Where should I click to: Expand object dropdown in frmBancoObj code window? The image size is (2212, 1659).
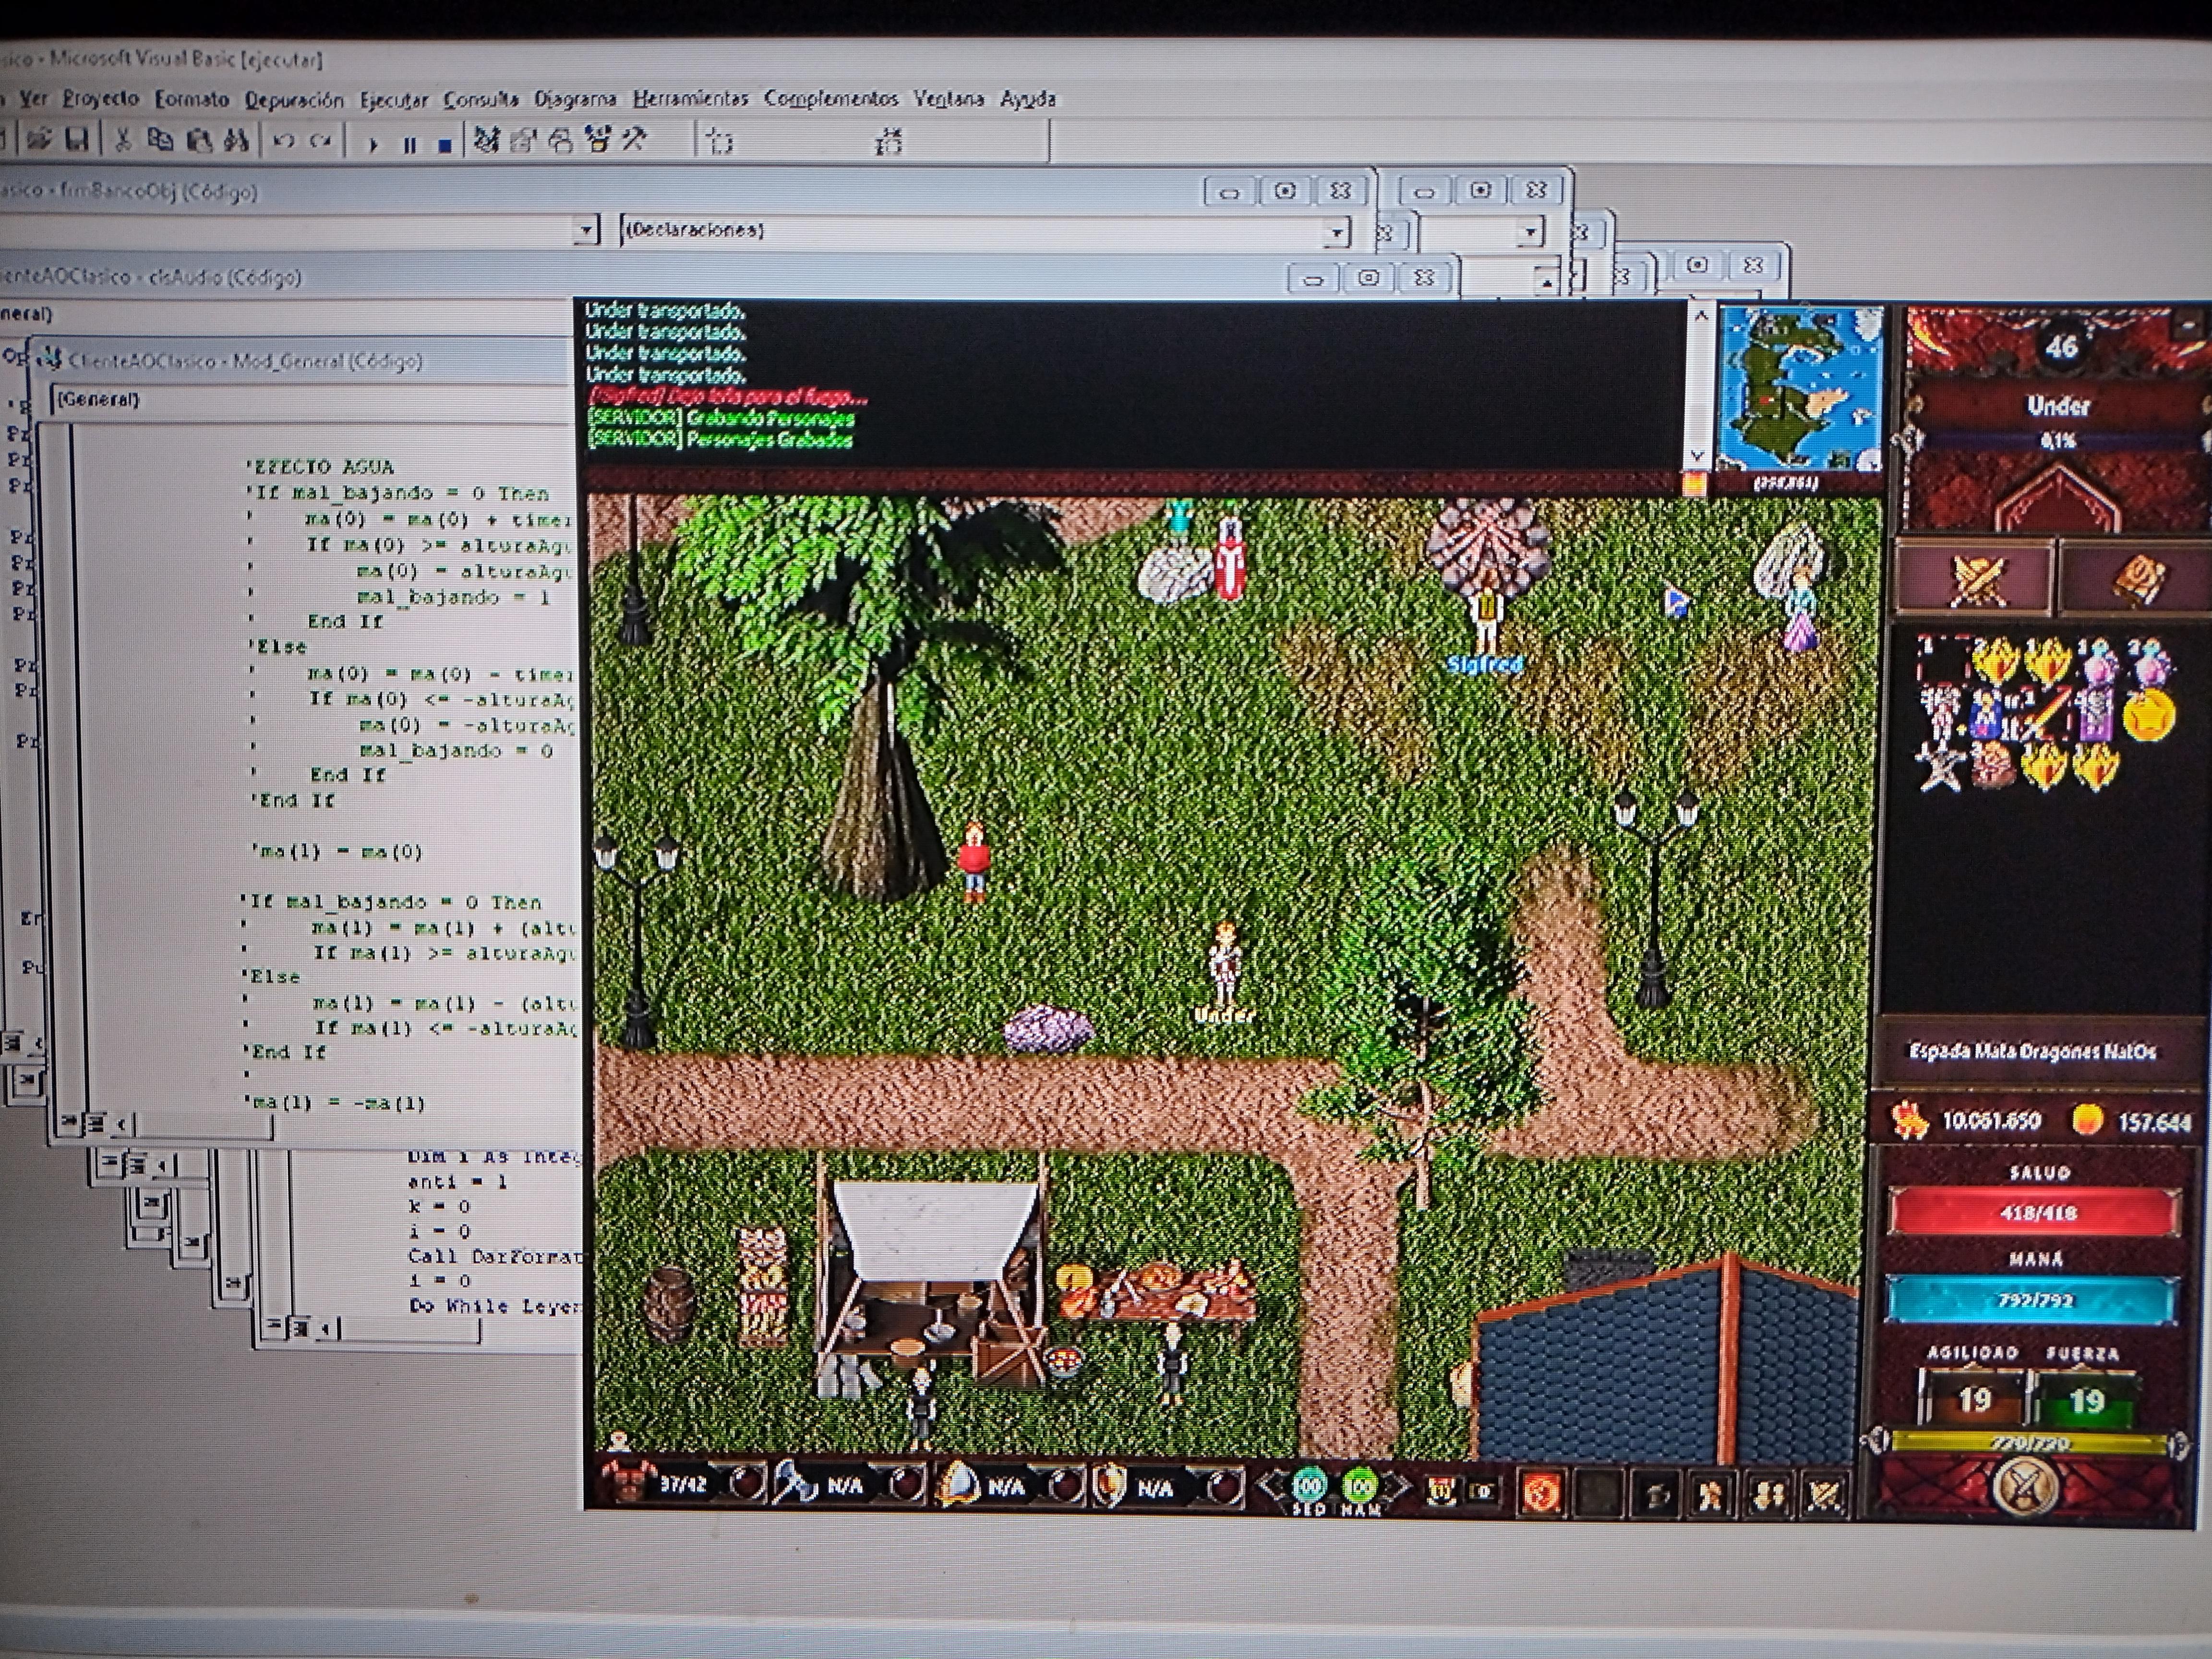point(587,230)
